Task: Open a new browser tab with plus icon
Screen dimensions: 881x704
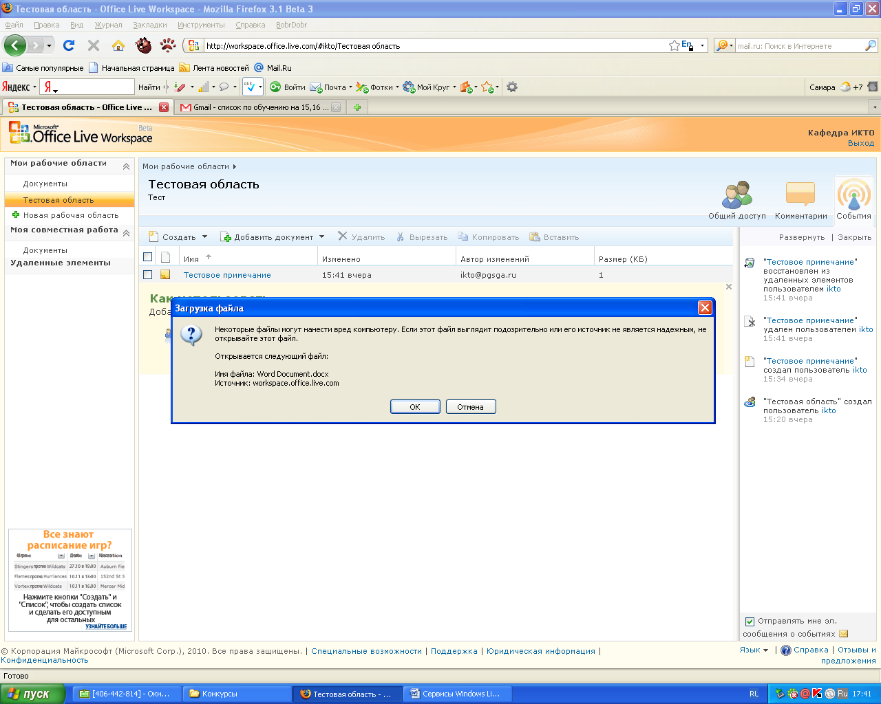Action: pyautogui.click(x=357, y=107)
